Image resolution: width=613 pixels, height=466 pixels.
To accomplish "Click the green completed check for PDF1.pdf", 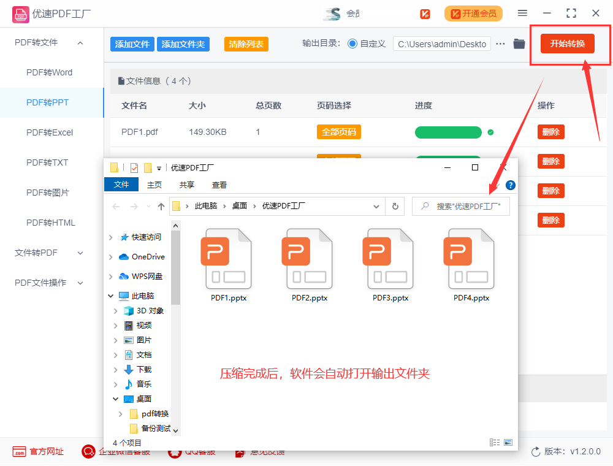I will click(490, 132).
